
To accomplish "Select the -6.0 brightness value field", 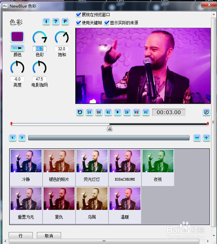I will click(17, 79).
